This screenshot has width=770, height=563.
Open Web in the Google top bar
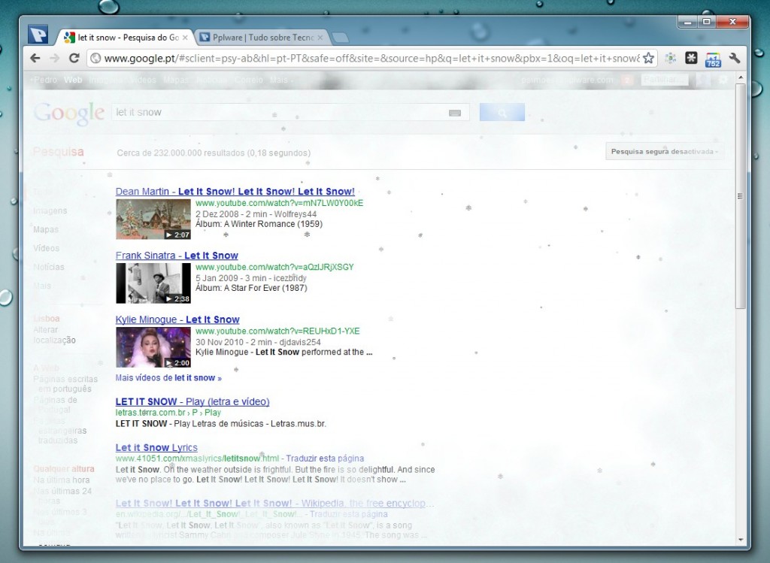[73, 80]
